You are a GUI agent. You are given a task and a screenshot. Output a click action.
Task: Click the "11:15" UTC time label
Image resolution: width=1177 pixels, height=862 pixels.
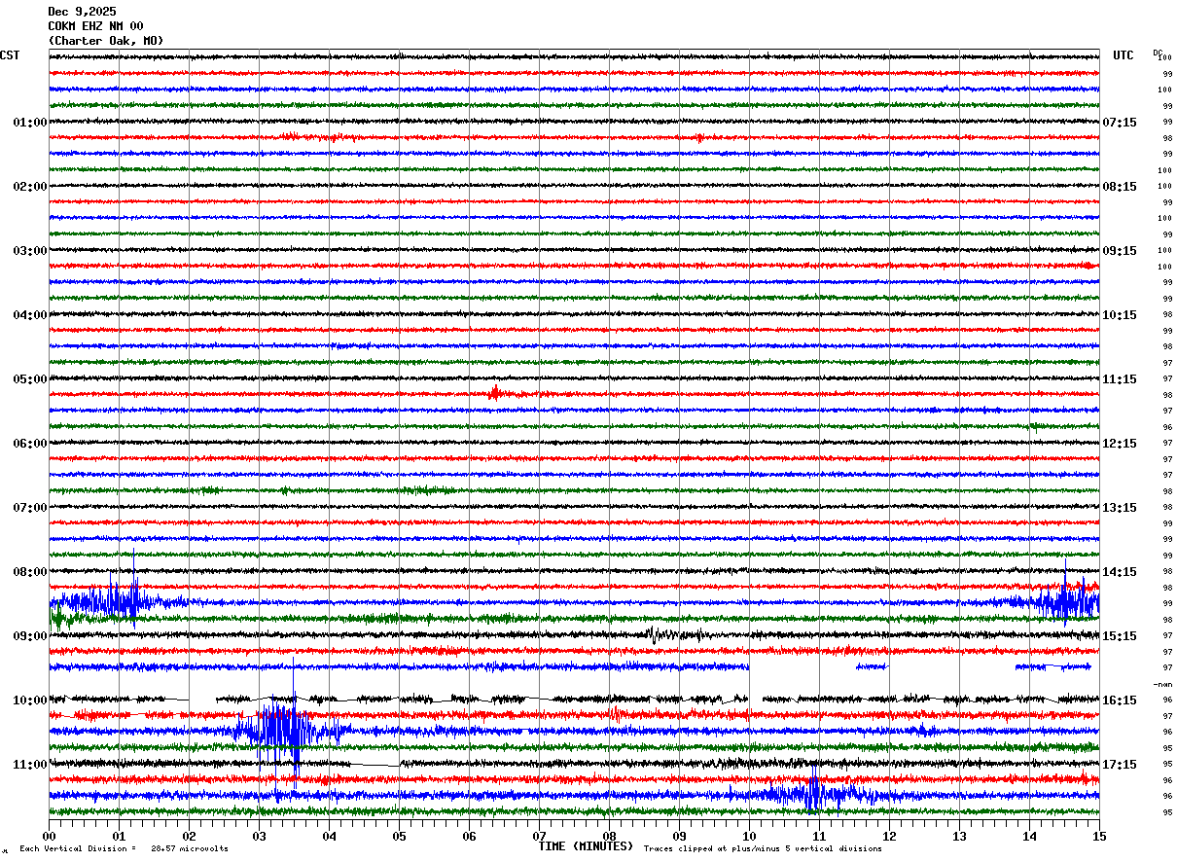pos(1120,379)
